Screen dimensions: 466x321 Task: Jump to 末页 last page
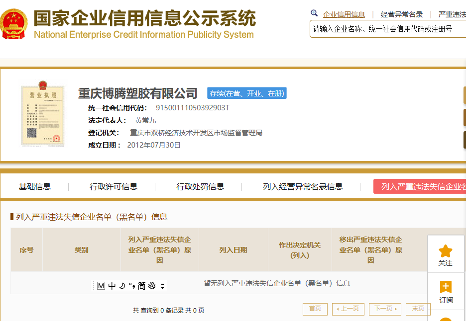418,309
